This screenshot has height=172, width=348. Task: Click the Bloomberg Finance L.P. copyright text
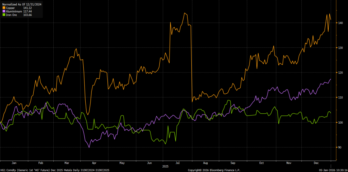tap(214, 170)
